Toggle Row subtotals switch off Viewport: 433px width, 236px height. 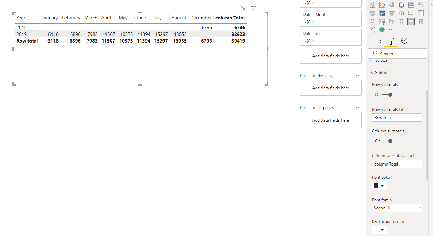(x=387, y=95)
